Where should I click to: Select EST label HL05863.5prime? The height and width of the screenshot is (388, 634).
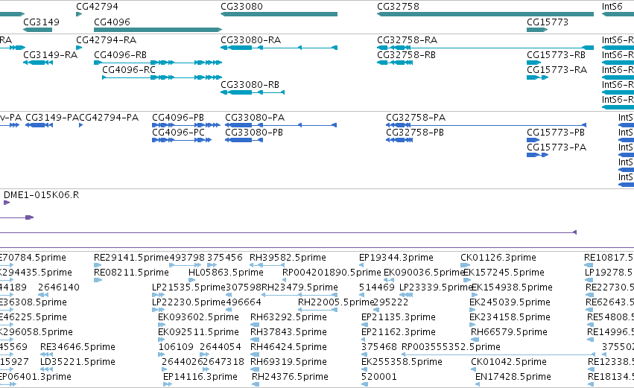coord(226,273)
